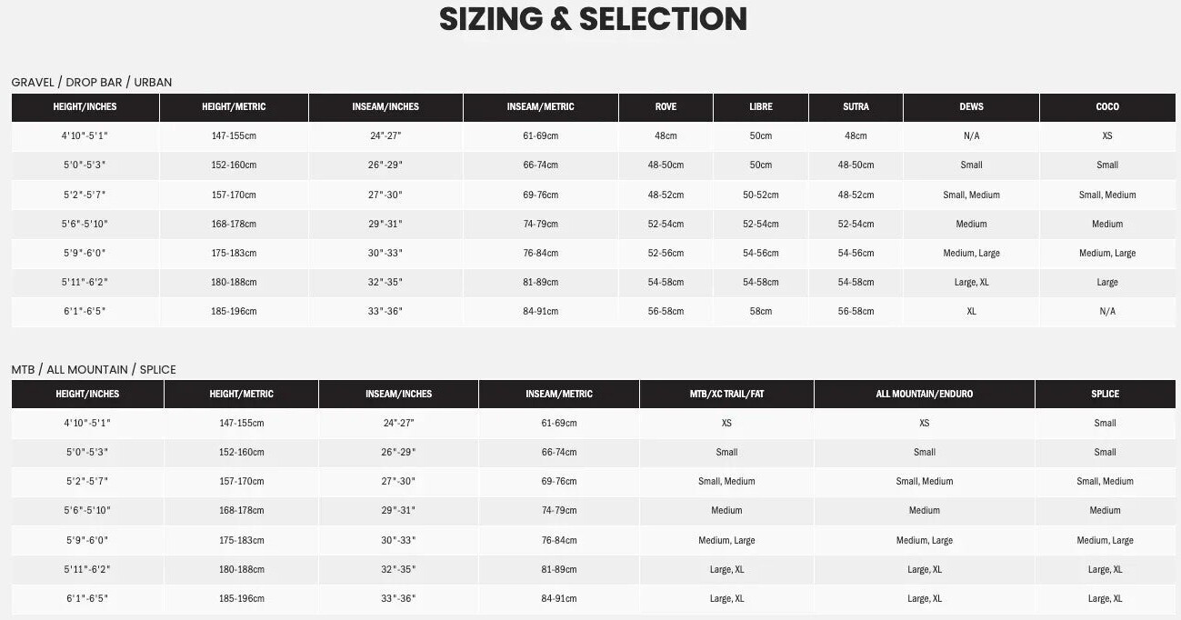The width and height of the screenshot is (1181, 620).
Task: Click the 58cm cell in the LIBRE column
Action: 761,312
